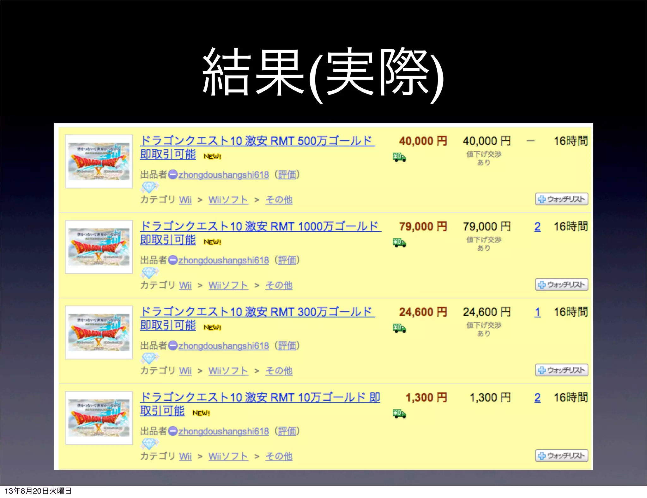Screen dimensions: 647x498
Task: Open Wiiソフト category in the 1000万 listing
Action: pos(228,285)
